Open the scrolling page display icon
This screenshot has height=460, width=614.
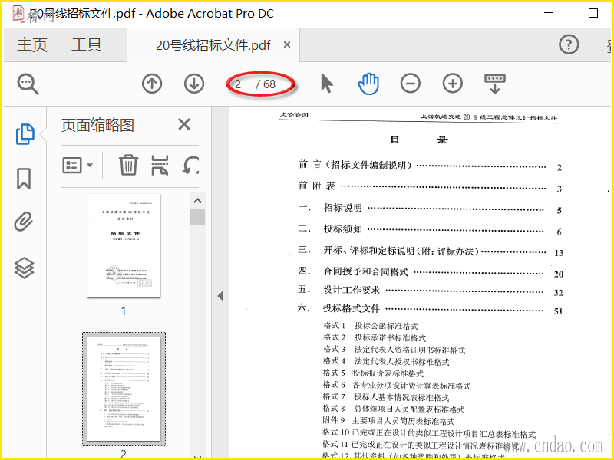tap(495, 84)
